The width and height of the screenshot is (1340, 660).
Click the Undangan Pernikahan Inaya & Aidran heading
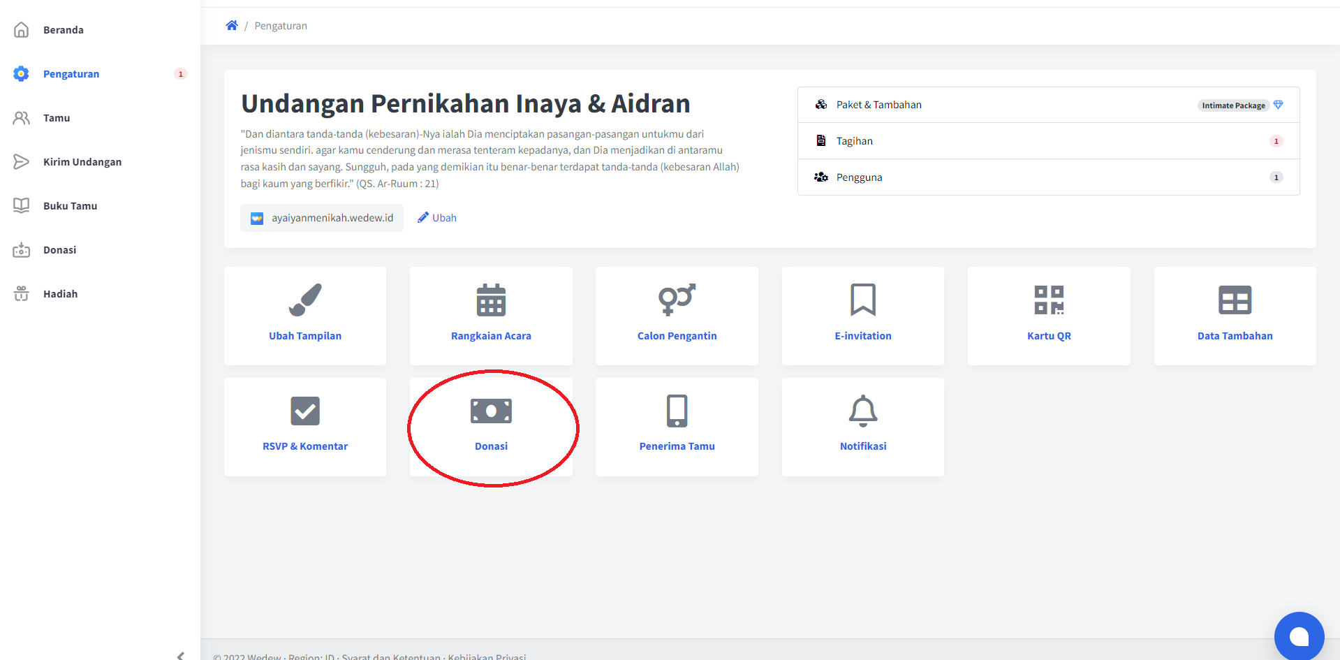pyautogui.click(x=466, y=103)
